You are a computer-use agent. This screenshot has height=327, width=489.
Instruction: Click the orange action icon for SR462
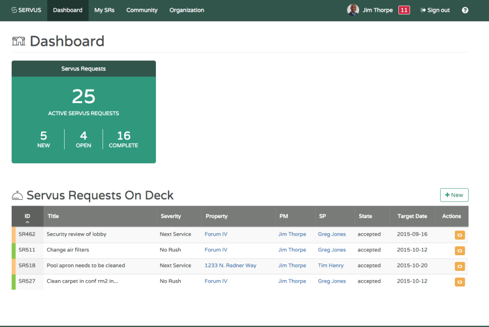pos(459,235)
